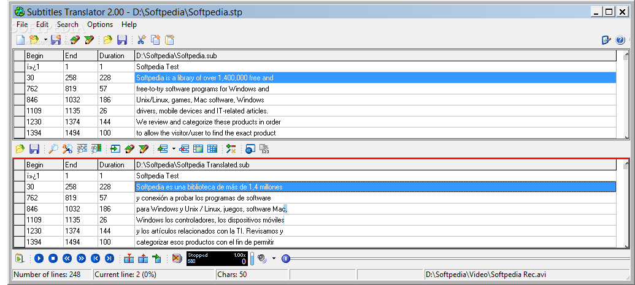This screenshot has height=285, width=635.
Task: Open help with blue question mark icon
Action: (620, 40)
